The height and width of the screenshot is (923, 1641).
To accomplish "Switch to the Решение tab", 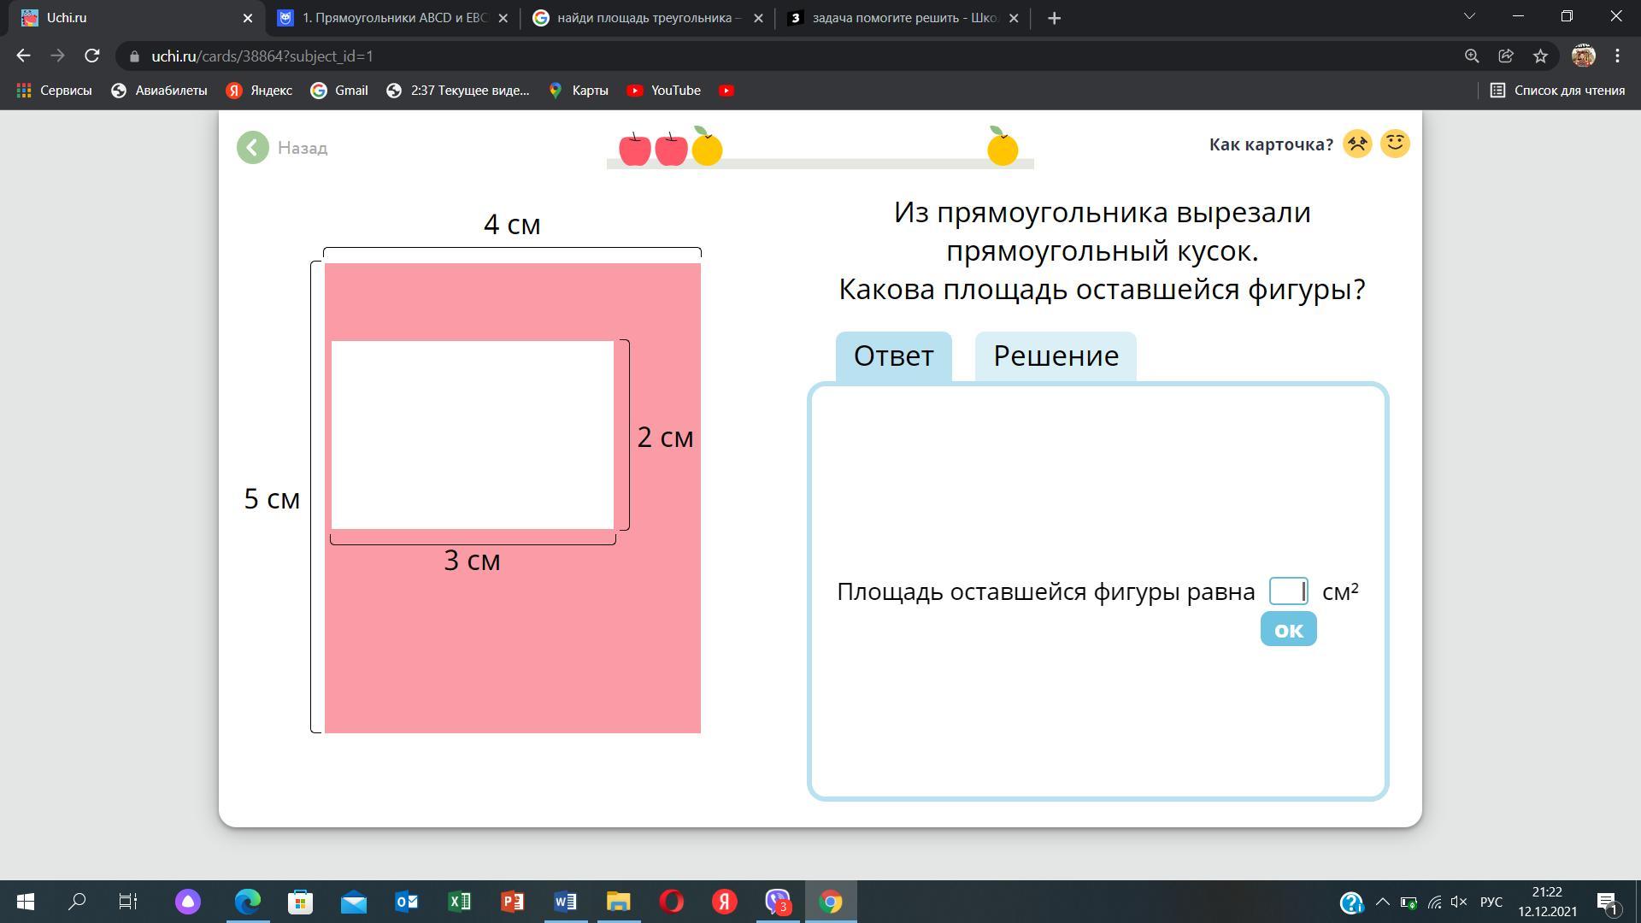I will pos(1056,356).
